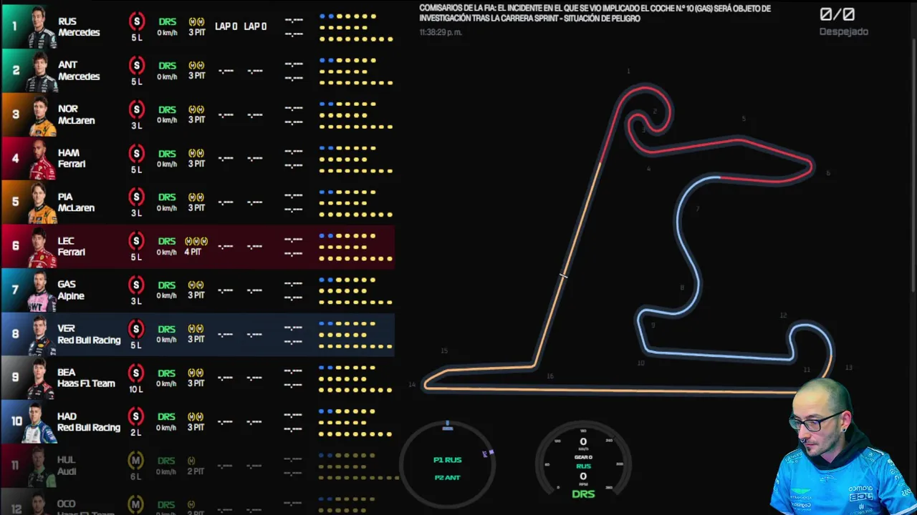Viewport: 917px width, 515px height.
Task: Select HAD's green DRS indicator
Action: (x=167, y=417)
